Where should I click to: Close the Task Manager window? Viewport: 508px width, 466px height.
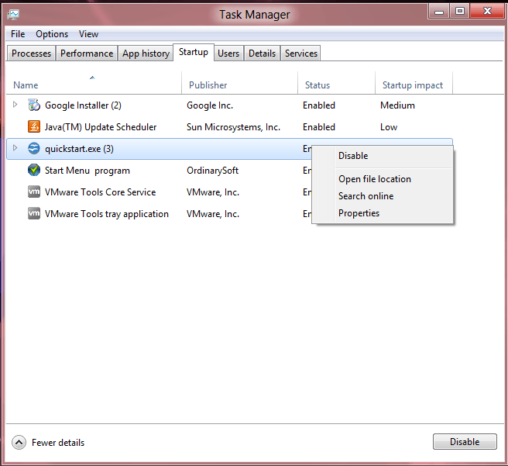click(487, 12)
